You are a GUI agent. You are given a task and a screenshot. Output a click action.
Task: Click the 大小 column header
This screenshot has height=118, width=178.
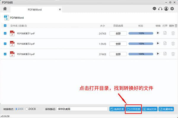pyautogui.click(x=102, y=26)
